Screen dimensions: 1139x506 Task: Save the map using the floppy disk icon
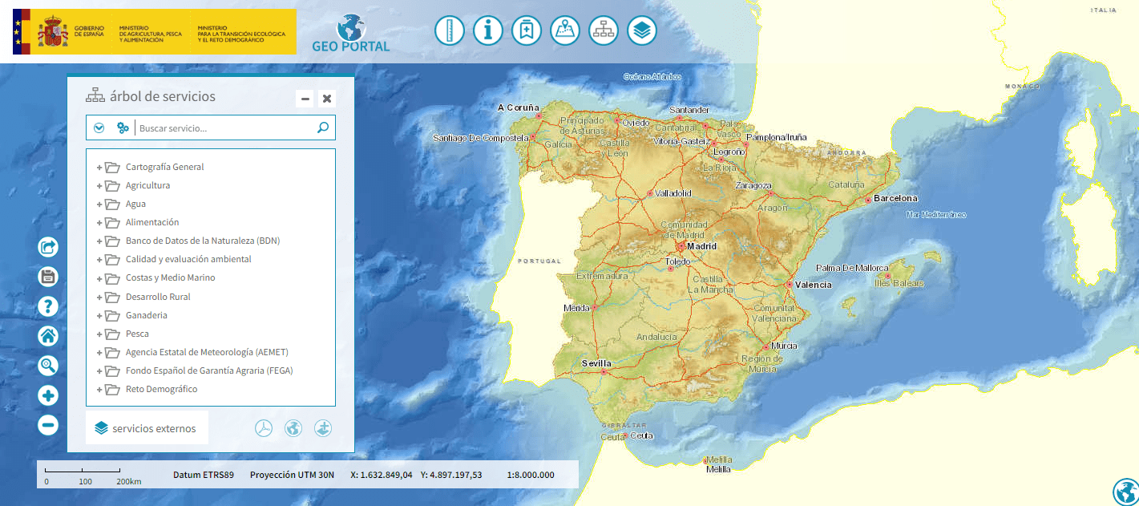tap(48, 277)
